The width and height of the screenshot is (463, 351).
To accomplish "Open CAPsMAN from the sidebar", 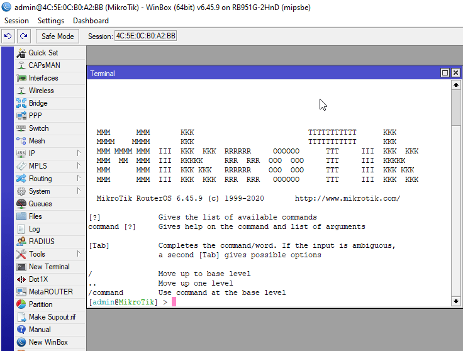I will 44,65.
